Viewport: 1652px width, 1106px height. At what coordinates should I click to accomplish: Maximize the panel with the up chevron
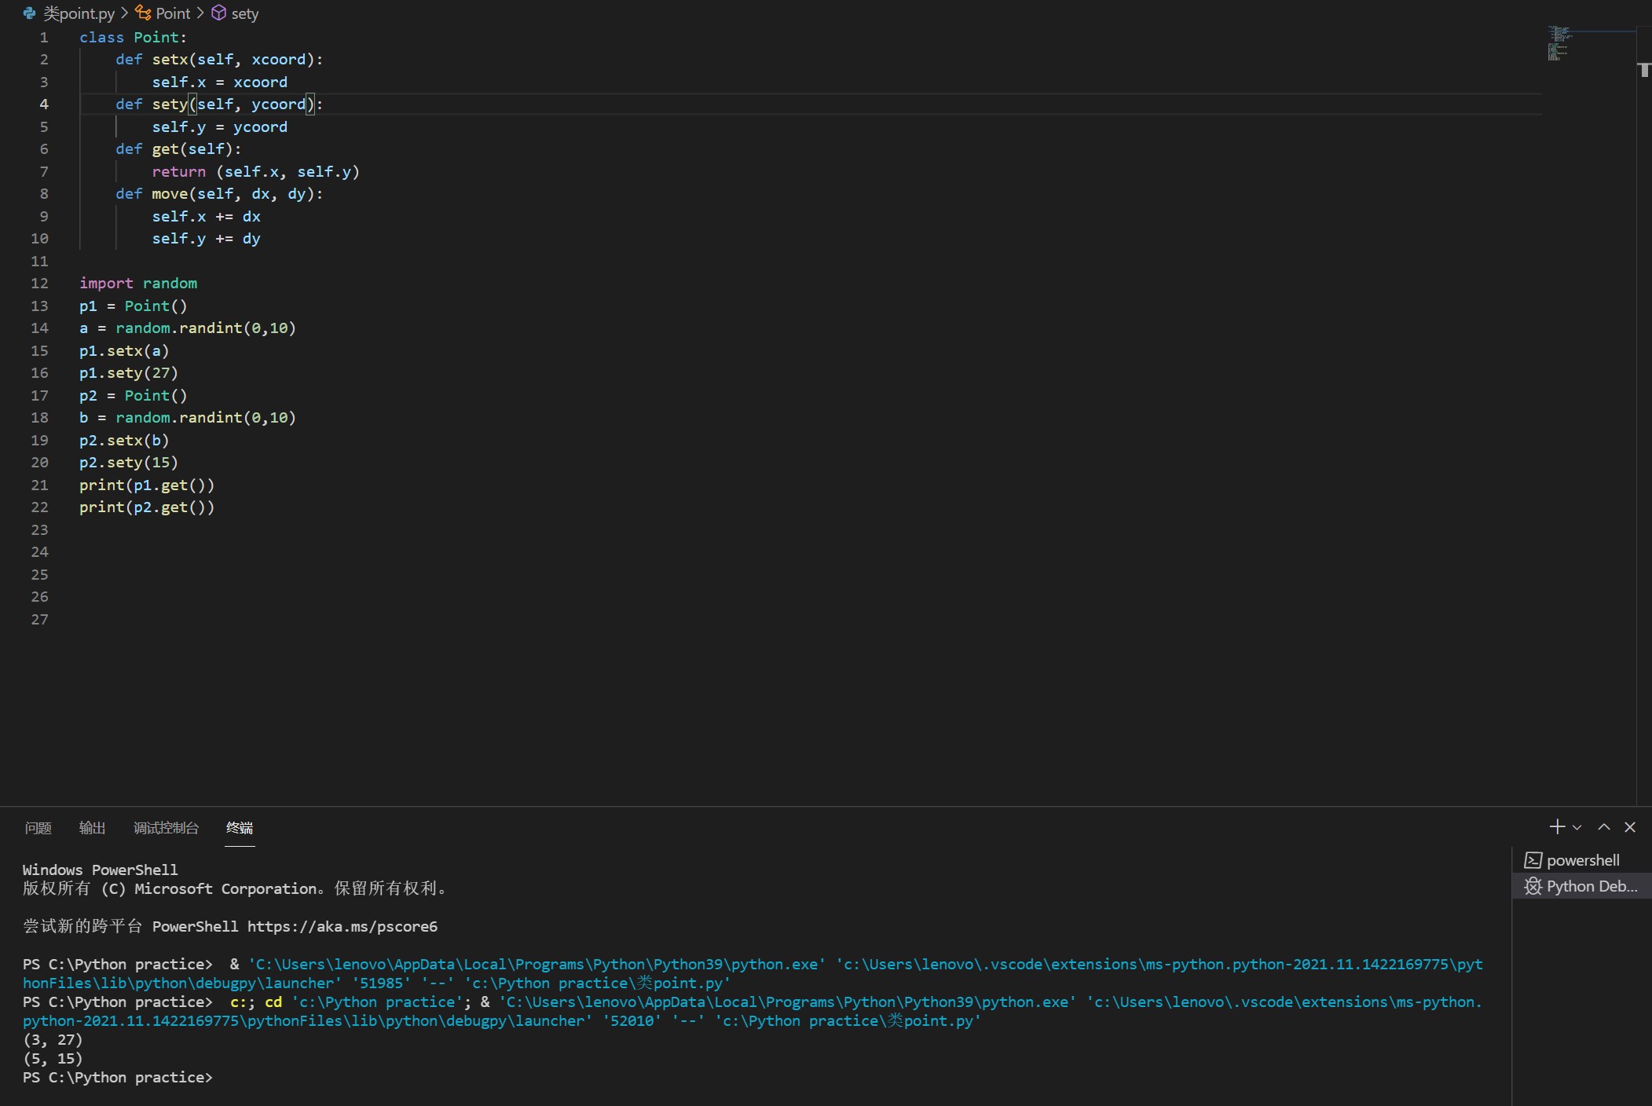pos(1604,826)
